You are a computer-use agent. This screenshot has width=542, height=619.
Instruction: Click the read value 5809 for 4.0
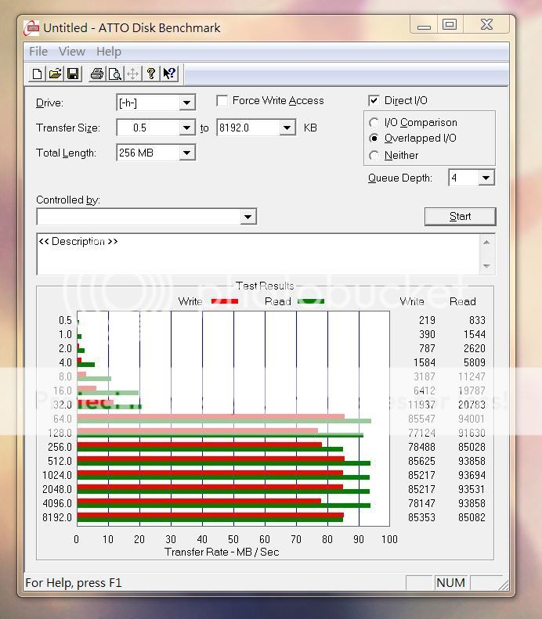475,362
